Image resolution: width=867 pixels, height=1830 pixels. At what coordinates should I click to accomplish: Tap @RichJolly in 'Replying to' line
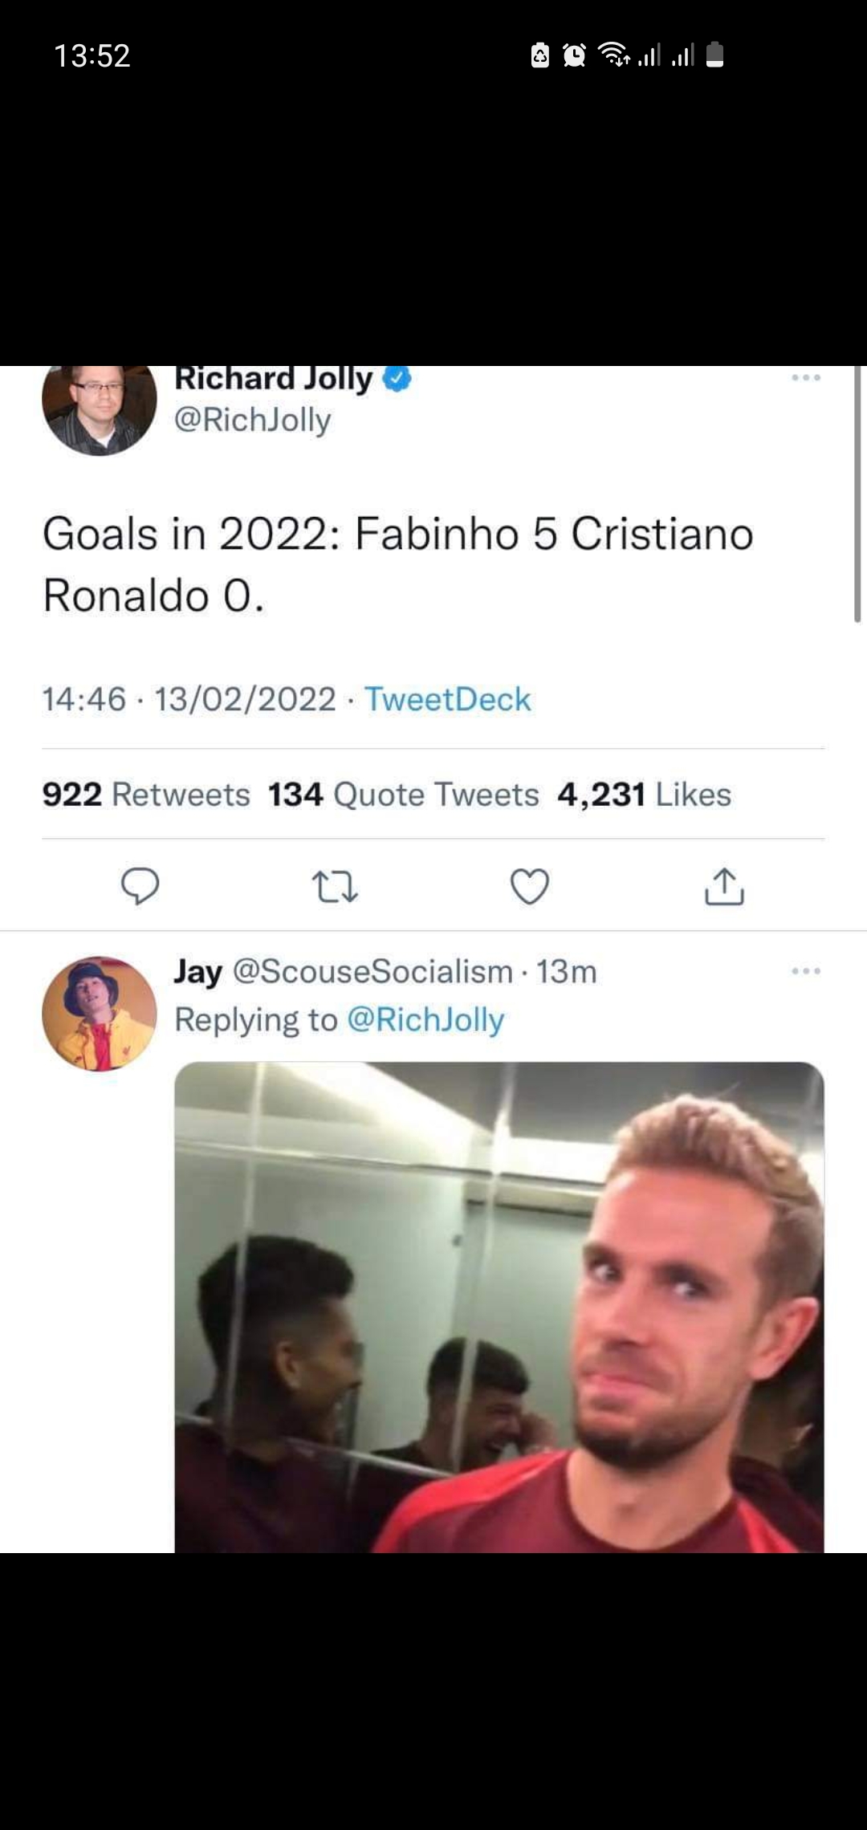425,1019
